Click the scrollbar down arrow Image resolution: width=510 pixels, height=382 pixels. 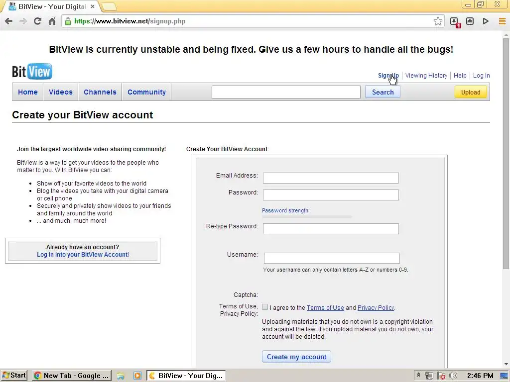506,364
